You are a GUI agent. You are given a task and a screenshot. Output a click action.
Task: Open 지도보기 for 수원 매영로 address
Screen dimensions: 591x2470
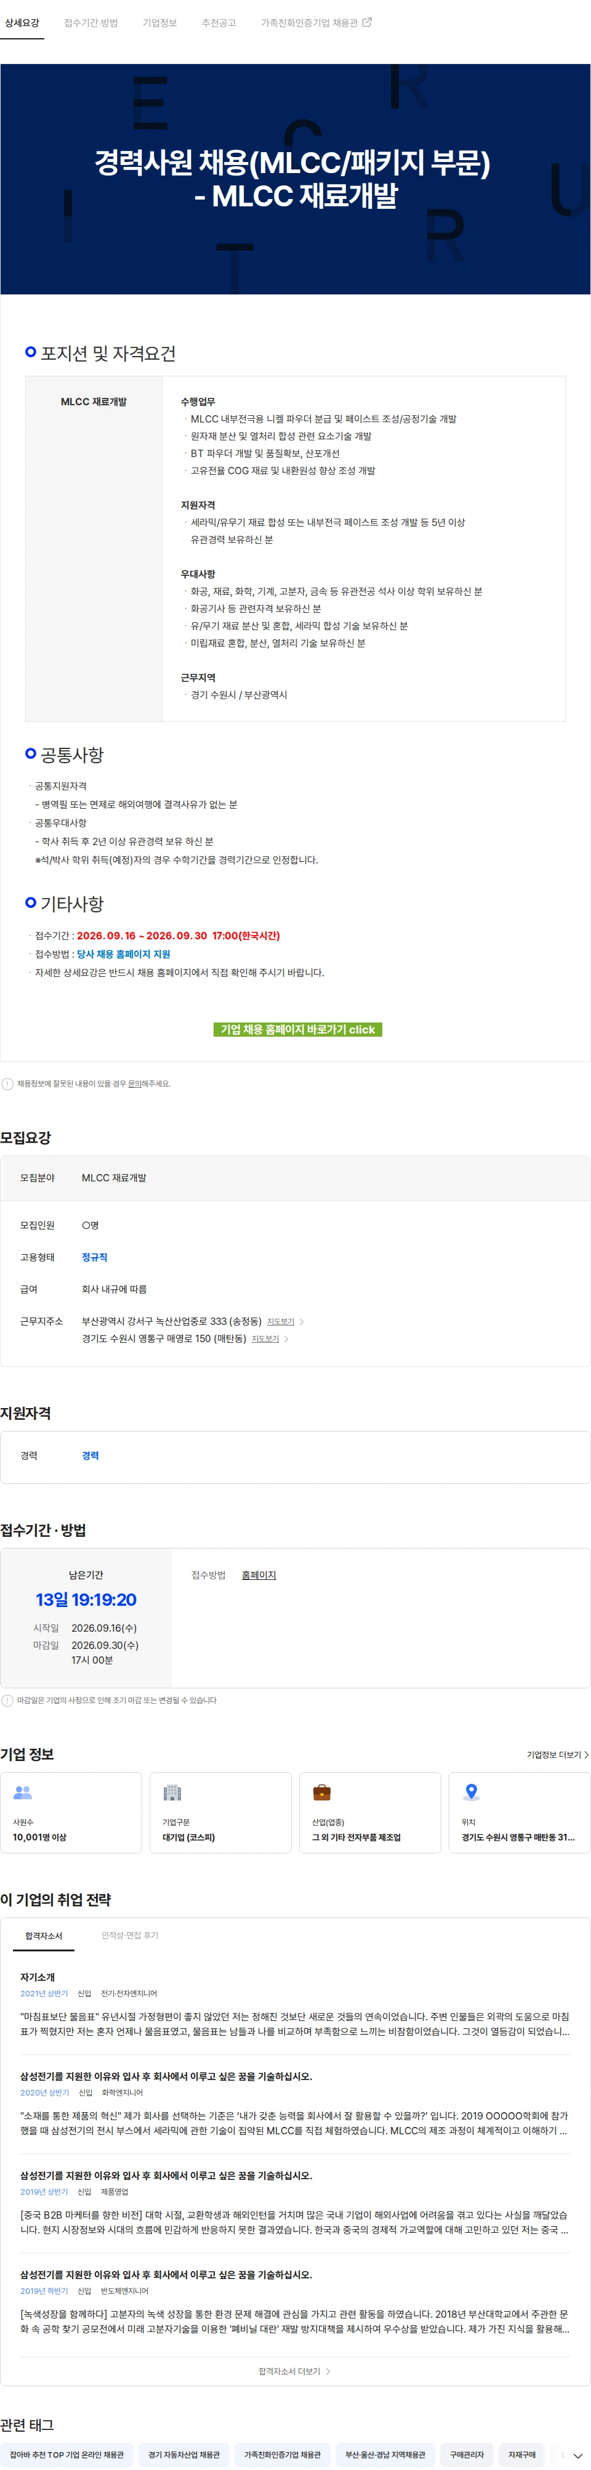coord(265,1338)
